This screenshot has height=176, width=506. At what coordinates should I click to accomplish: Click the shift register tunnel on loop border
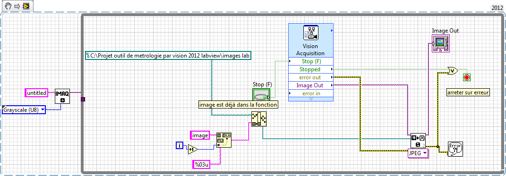click(83, 99)
